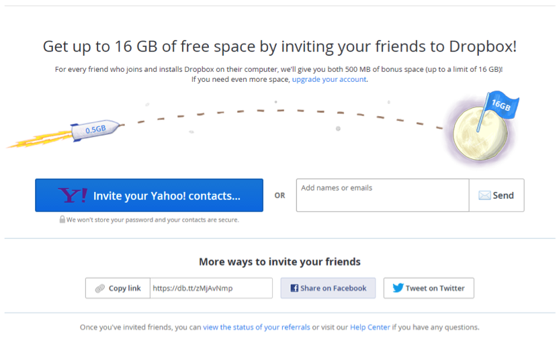The height and width of the screenshot is (339, 559).
Task: Select the db.tt referral link field
Action: point(211,288)
